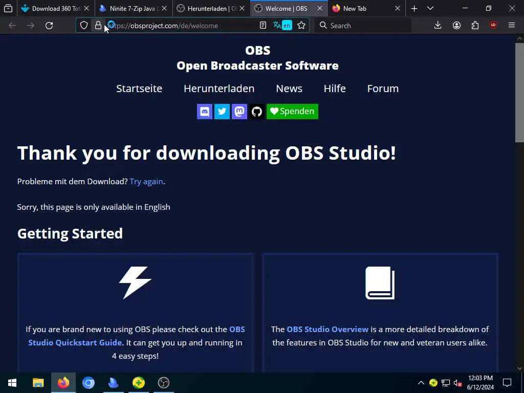
Task: Open the Extensions puzzle icon
Action: point(475,26)
